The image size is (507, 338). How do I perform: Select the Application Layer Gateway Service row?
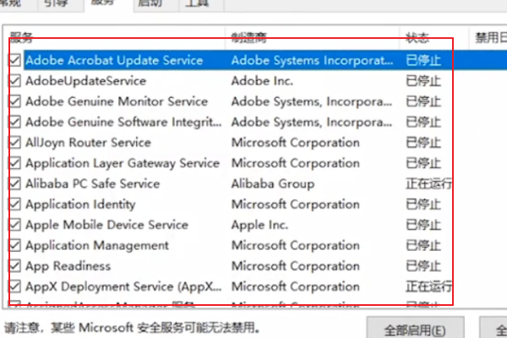pos(122,163)
